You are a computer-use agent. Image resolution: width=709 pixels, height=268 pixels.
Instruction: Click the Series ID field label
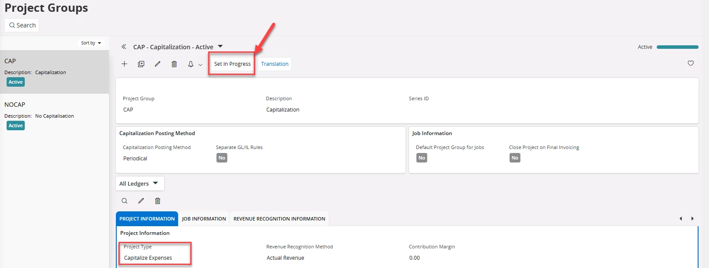pos(419,98)
